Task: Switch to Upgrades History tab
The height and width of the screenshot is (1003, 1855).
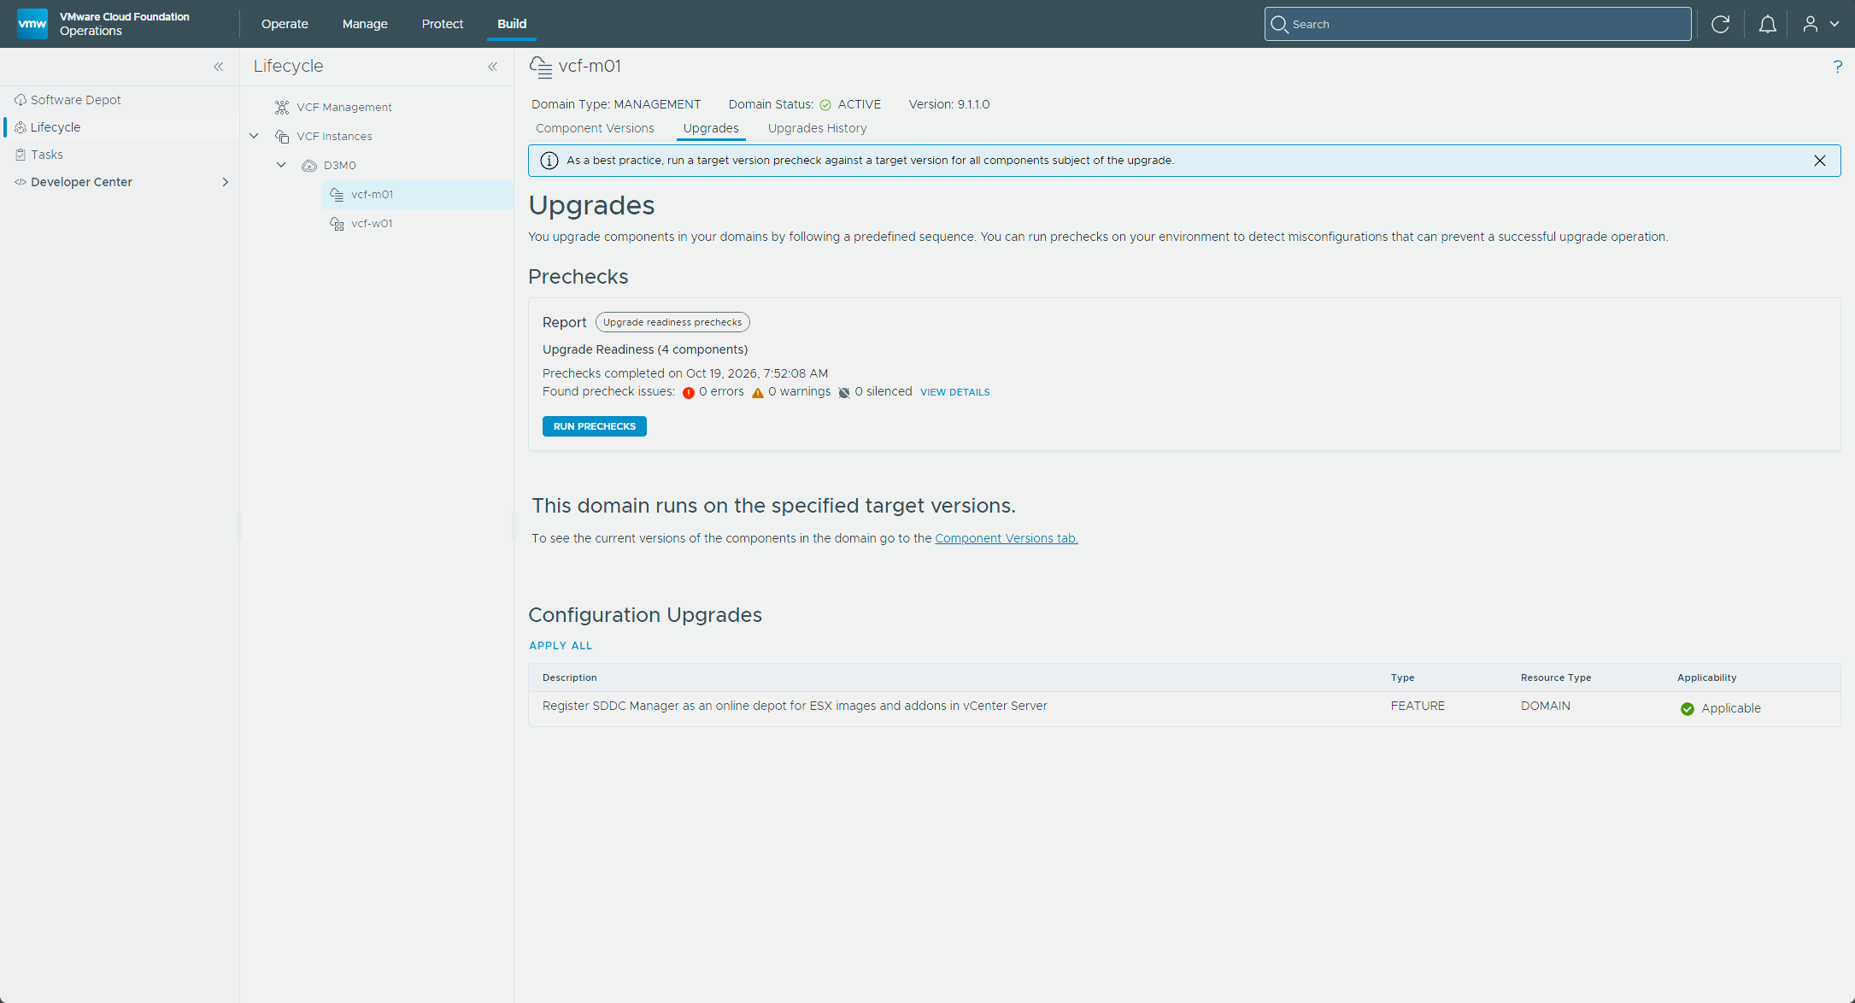Action: [x=817, y=128]
